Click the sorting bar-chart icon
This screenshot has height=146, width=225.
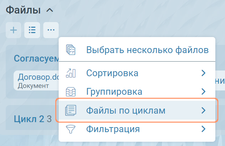click(x=71, y=73)
